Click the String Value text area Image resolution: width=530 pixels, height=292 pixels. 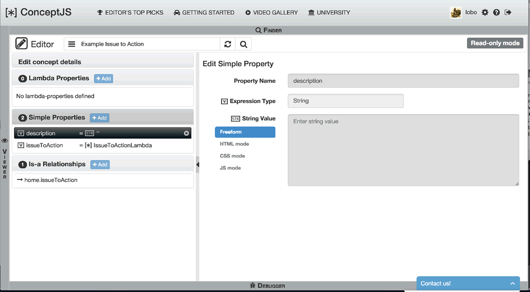pyautogui.click(x=403, y=150)
